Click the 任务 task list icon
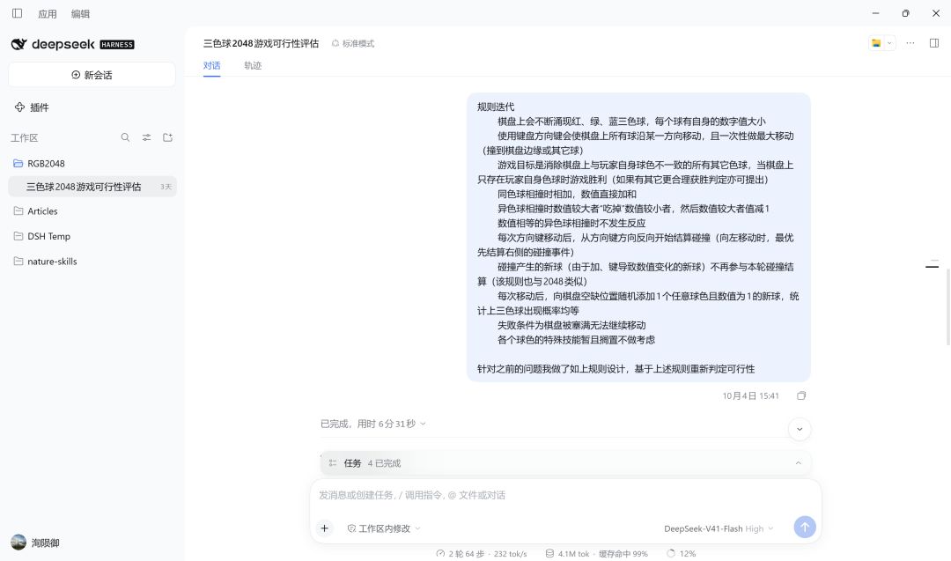The image size is (951, 561). point(332,462)
